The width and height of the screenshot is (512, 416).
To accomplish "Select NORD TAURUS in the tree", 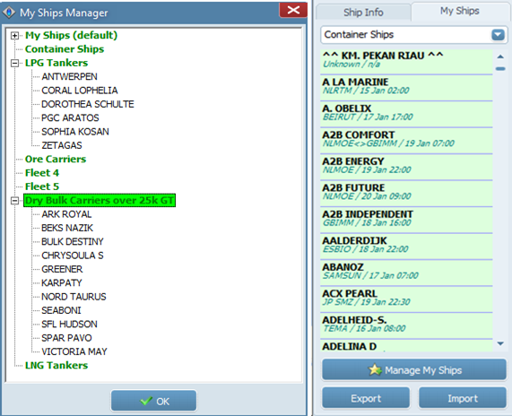I will coord(74,297).
